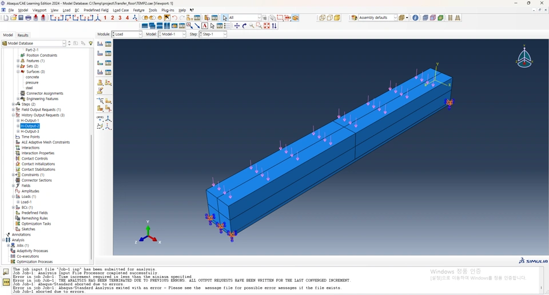This screenshot has width=549, height=295.
Task: Open the Predefined Field menu
Action: click(x=96, y=10)
